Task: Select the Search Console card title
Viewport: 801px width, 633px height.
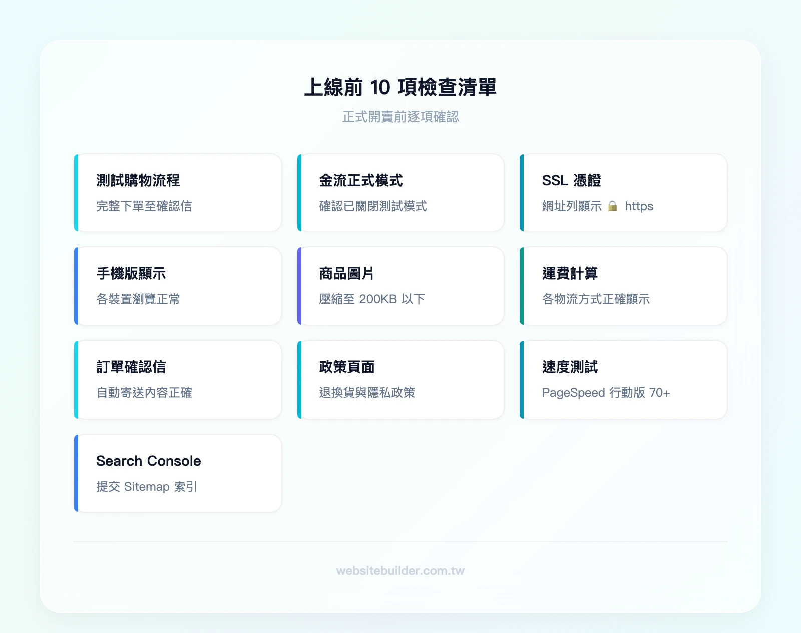Action: [x=149, y=461]
